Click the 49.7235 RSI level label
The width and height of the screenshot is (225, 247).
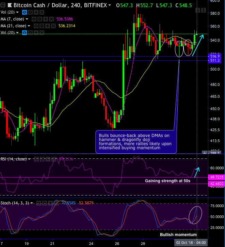216,177
